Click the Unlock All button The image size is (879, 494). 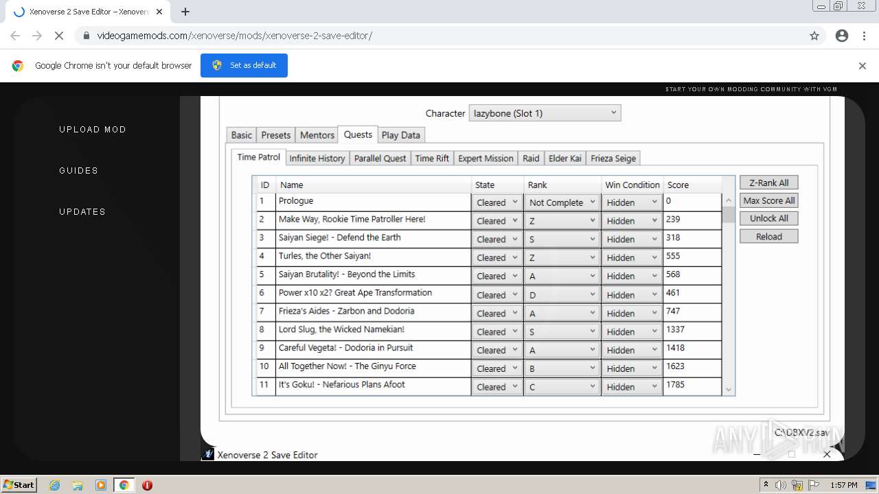768,218
